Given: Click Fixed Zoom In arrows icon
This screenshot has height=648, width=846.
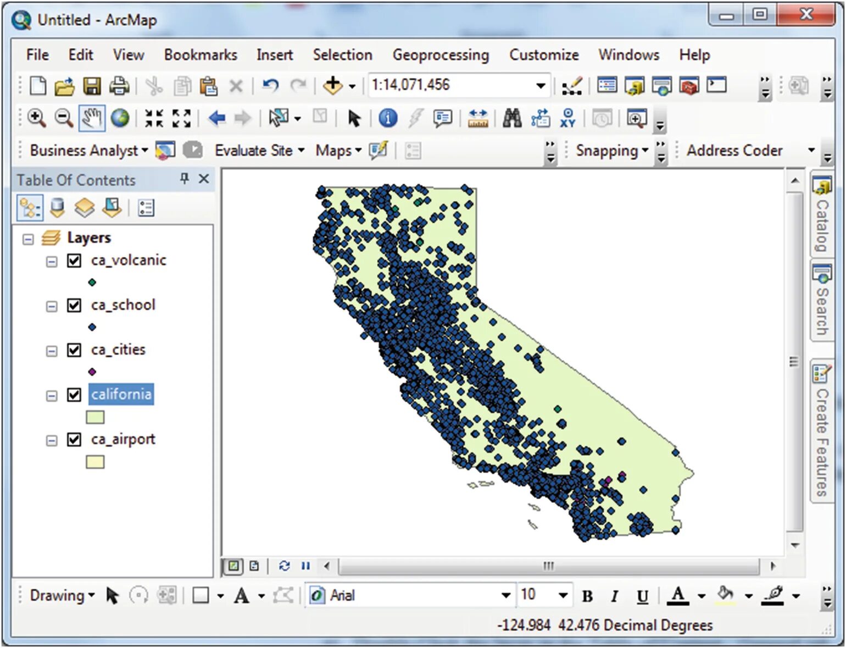Looking at the screenshot, I should (x=154, y=118).
